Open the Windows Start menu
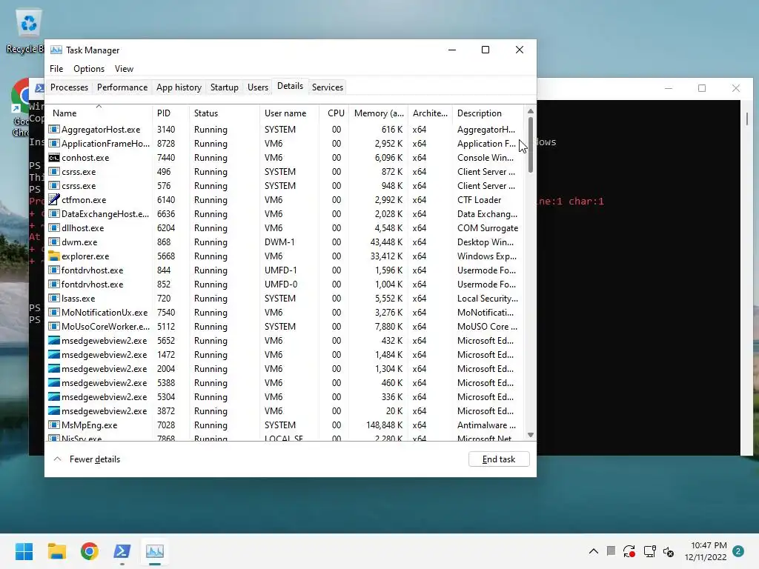This screenshot has height=569, width=759. tap(24, 551)
